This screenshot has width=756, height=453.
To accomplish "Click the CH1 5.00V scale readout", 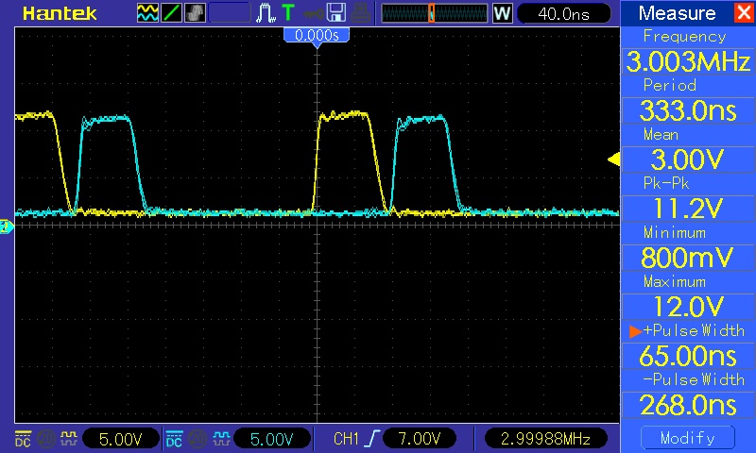I will point(121,439).
